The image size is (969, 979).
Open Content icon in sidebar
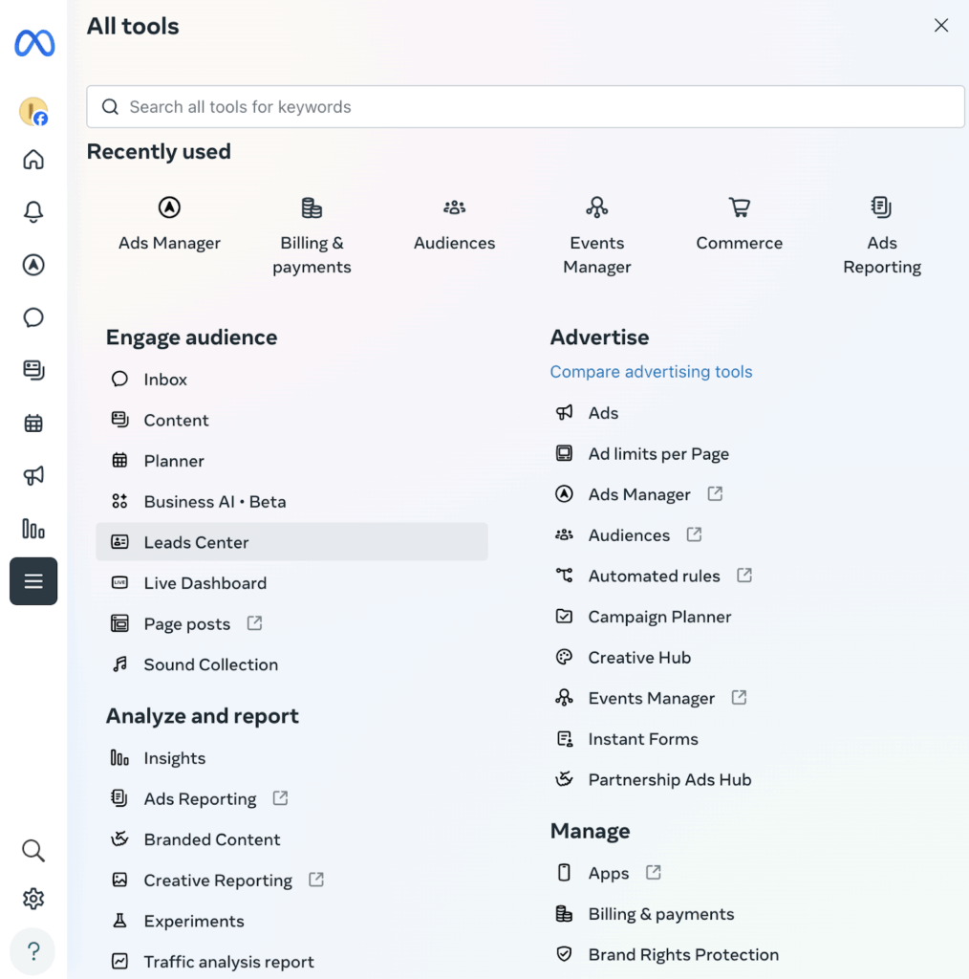tap(33, 370)
